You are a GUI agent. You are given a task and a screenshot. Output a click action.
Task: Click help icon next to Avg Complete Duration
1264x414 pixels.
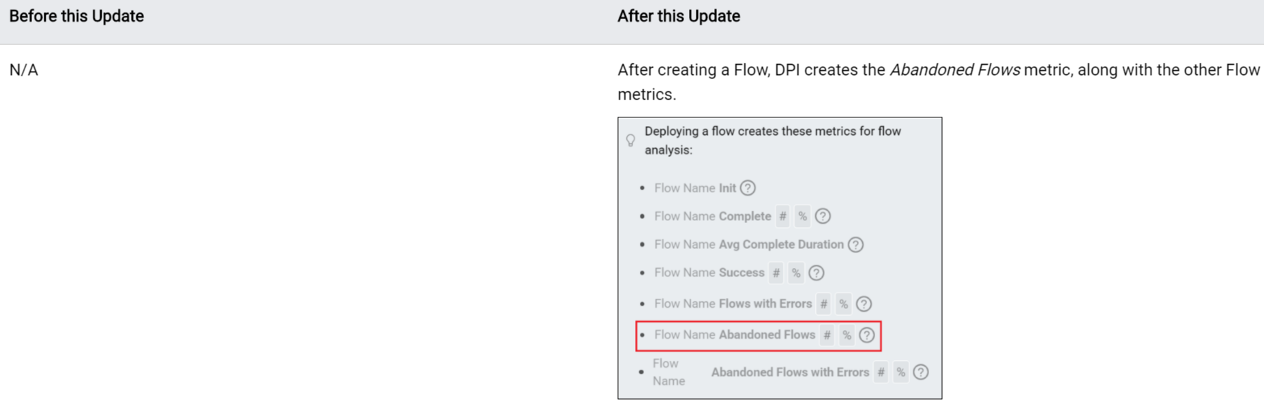tap(855, 245)
